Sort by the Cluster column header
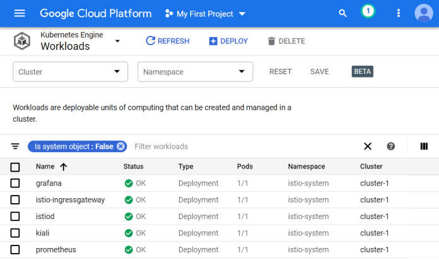 [x=371, y=167]
